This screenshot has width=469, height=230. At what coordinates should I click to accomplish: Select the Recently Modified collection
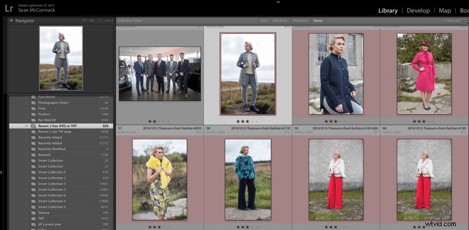61,149
